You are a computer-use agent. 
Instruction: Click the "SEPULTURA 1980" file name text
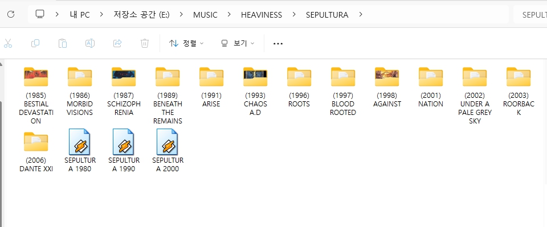(80, 164)
